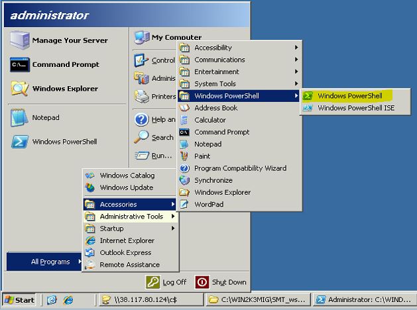Click the Address Book icon
This screenshot has height=310, width=417.
(184, 108)
